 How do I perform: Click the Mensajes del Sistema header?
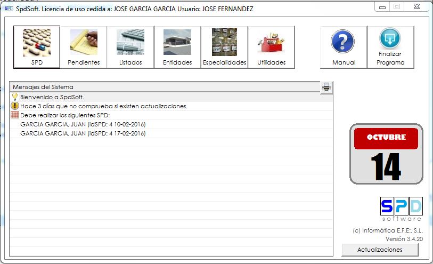pos(165,87)
